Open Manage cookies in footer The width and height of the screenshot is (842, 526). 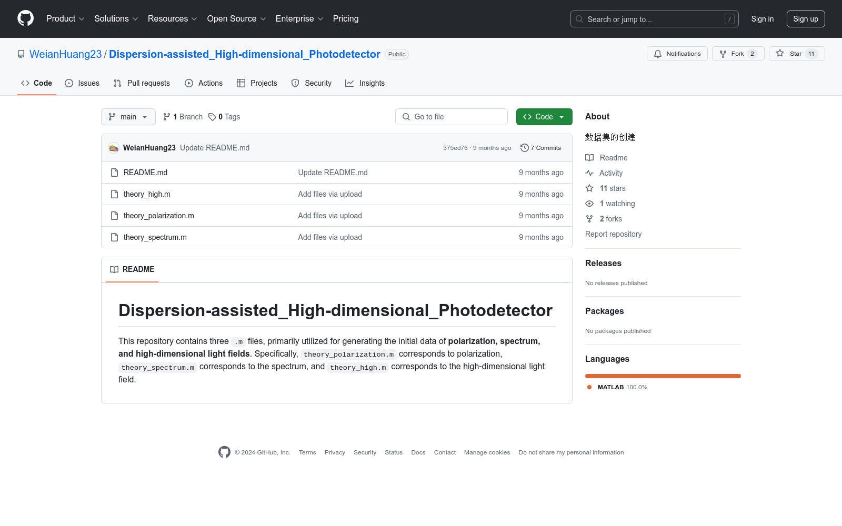coord(487,452)
